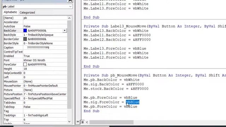Click the Private Sub Label3_MouseMove line
The width and height of the screenshot is (226, 127).
pyautogui.click(x=155, y=26)
